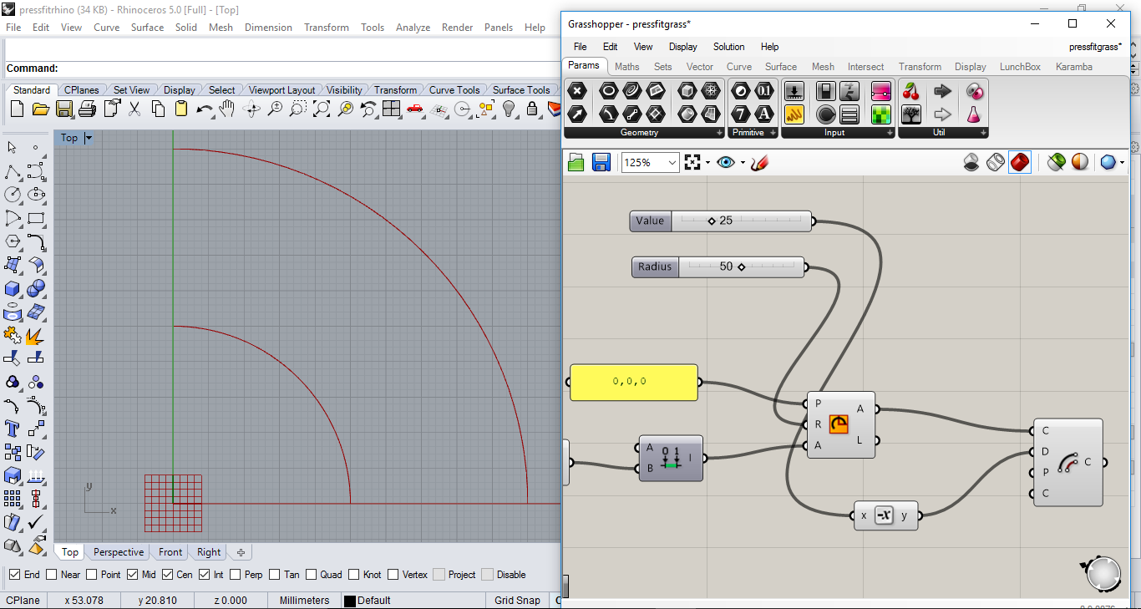Activate the Pan hand tool in Rhino

(227, 109)
